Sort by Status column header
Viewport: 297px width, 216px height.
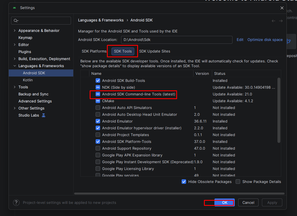pos(220,74)
